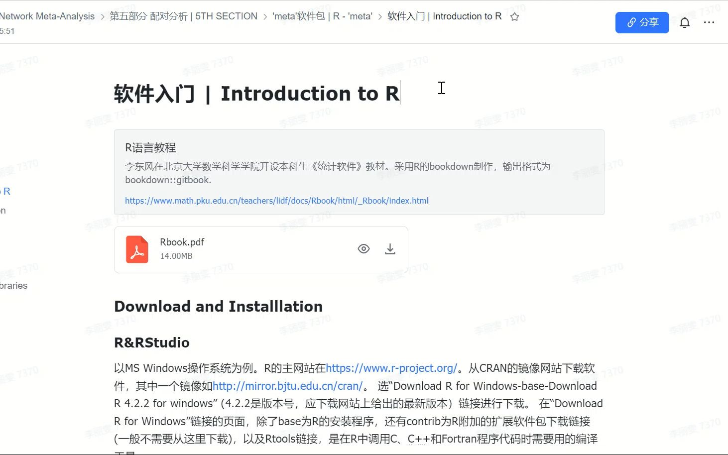Star this Introduction to R document

tap(515, 17)
